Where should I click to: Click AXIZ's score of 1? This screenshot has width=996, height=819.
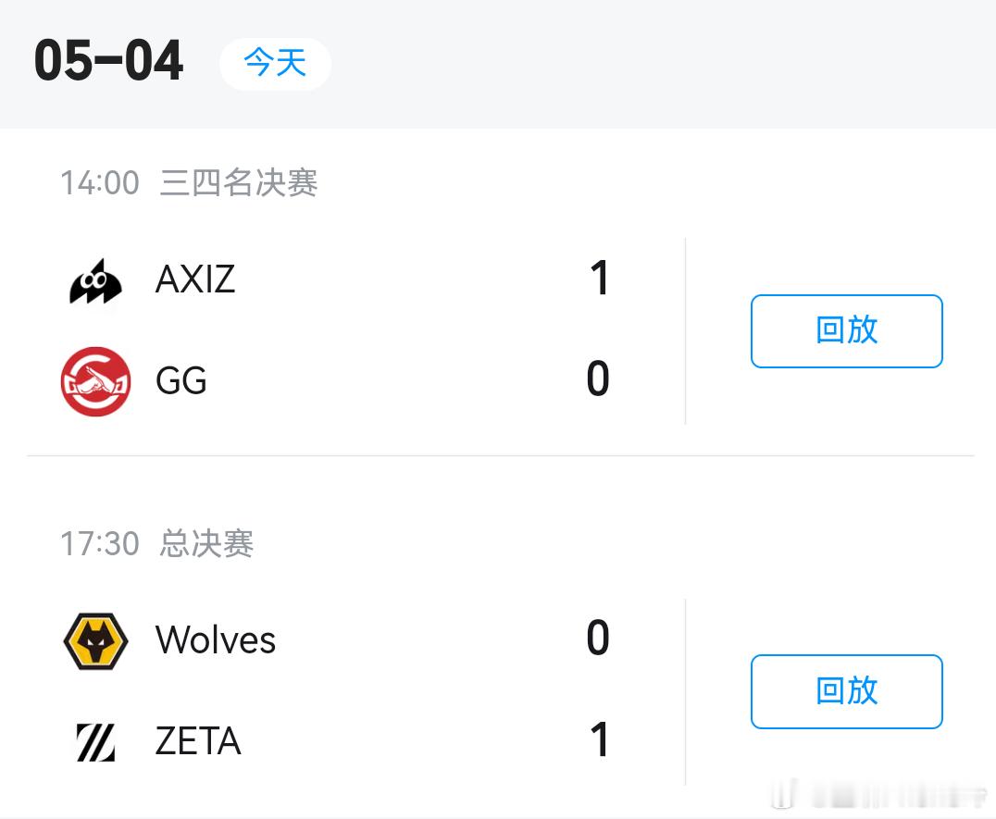(x=599, y=278)
